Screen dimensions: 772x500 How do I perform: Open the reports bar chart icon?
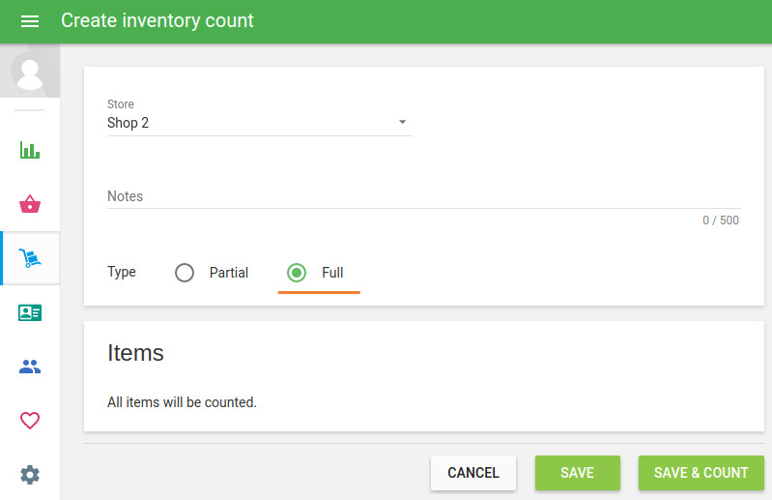tap(30, 150)
